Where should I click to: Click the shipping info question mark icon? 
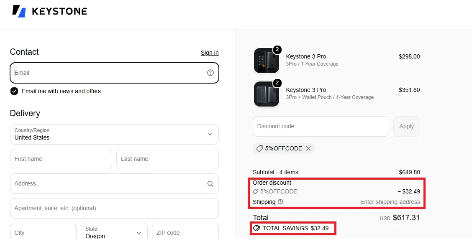(x=280, y=202)
